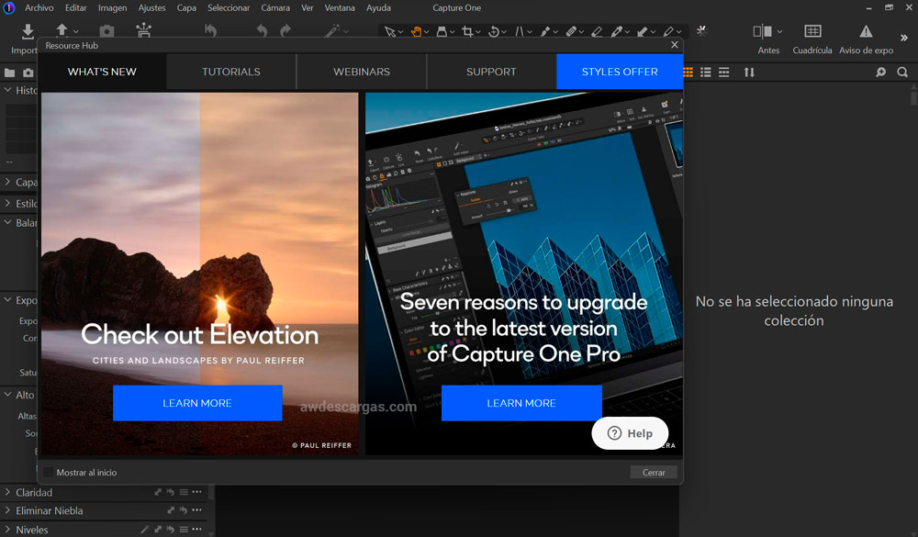Switch to WEBINARS tab

(361, 72)
